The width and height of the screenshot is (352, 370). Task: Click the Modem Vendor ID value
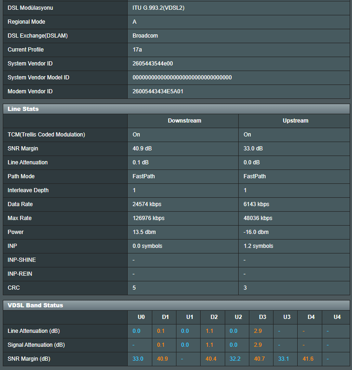pyautogui.click(x=158, y=91)
